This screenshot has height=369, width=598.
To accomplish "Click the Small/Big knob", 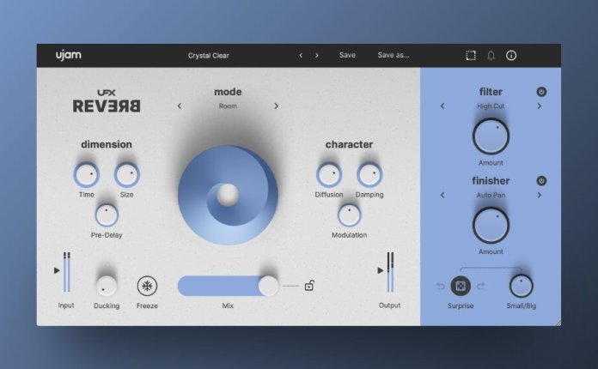I will [521, 286].
